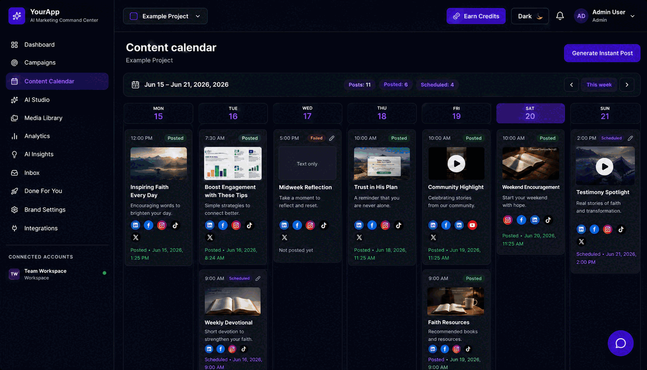647x370 pixels.
Task: Play the Community Highlight video
Action: point(457,164)
